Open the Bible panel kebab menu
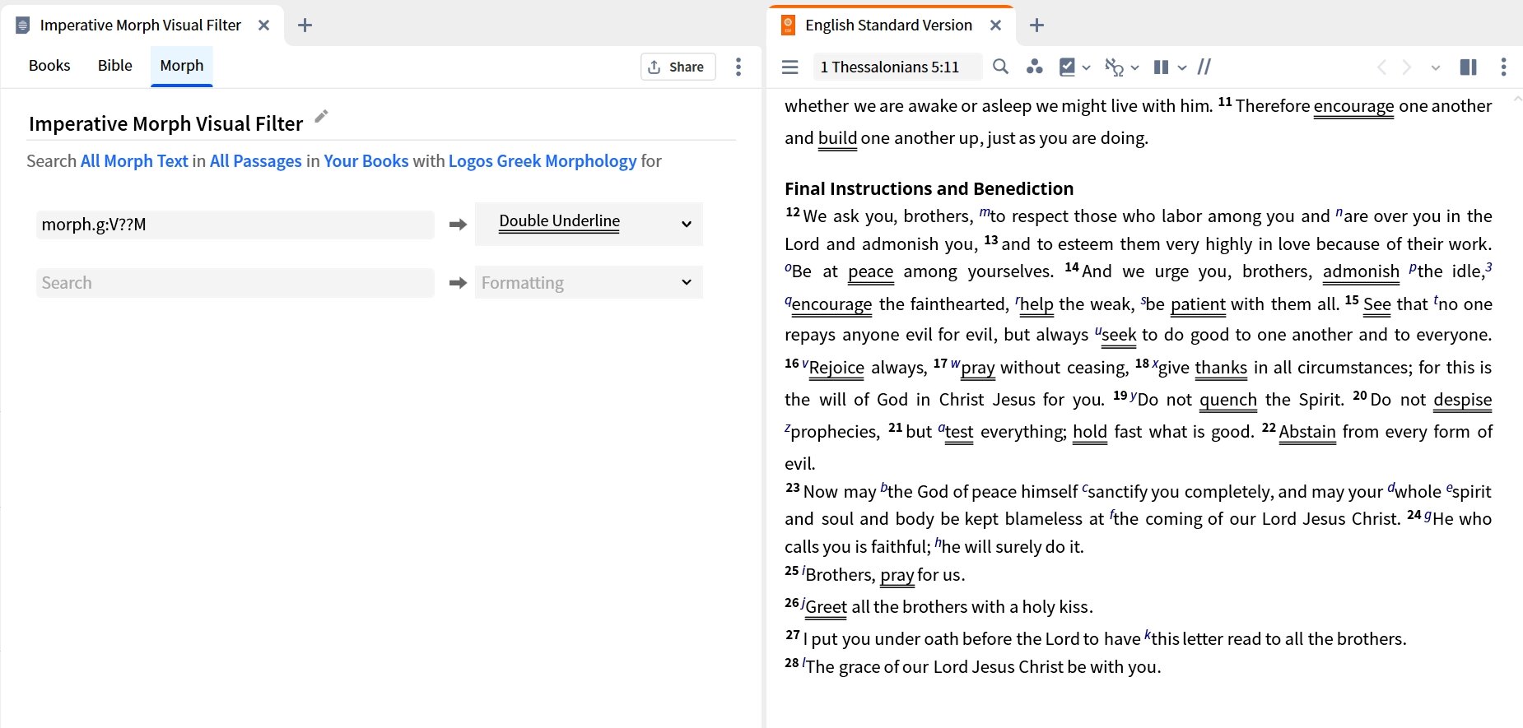The width and height of the screenshot is (1523, 728). click(1503, 67)
